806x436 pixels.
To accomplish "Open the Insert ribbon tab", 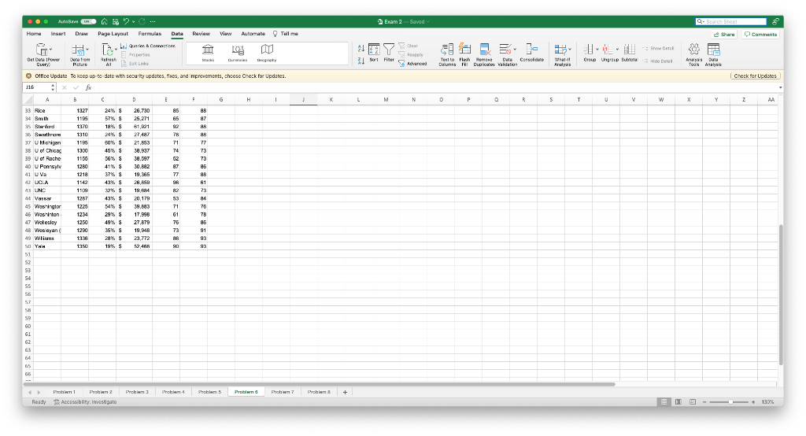I will [x=58, y=34].
